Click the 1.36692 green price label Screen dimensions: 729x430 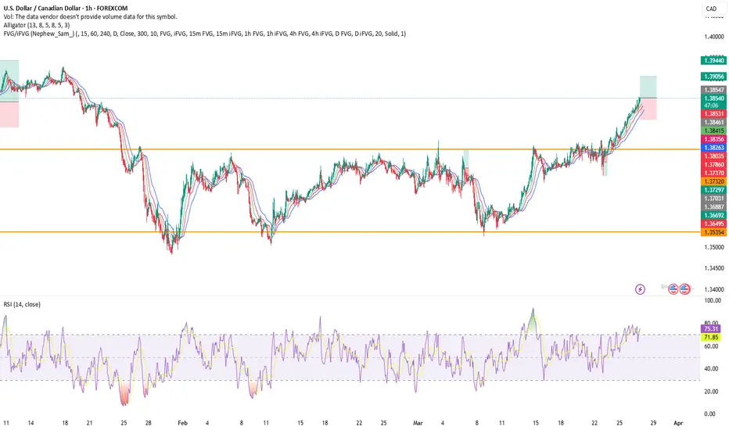713,215
